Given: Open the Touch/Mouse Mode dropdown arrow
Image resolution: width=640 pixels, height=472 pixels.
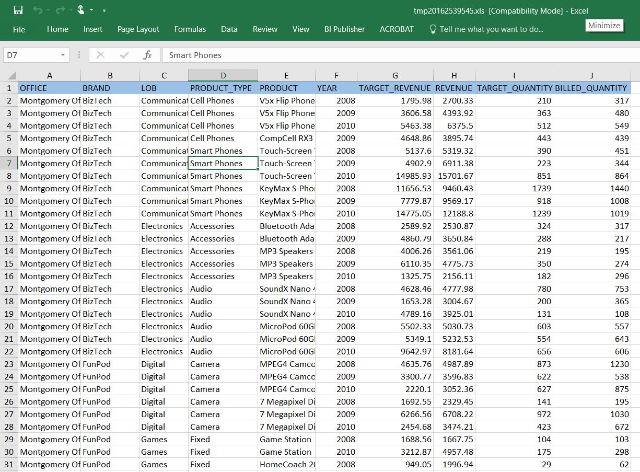Looking at the screenshot, I should [92, 10].
